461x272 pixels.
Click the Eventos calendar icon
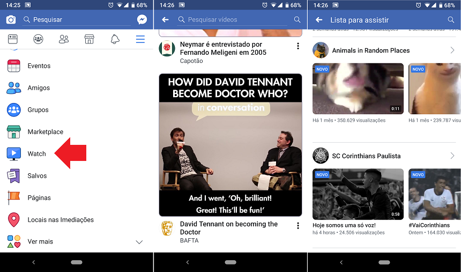click(x=13, y=65)
